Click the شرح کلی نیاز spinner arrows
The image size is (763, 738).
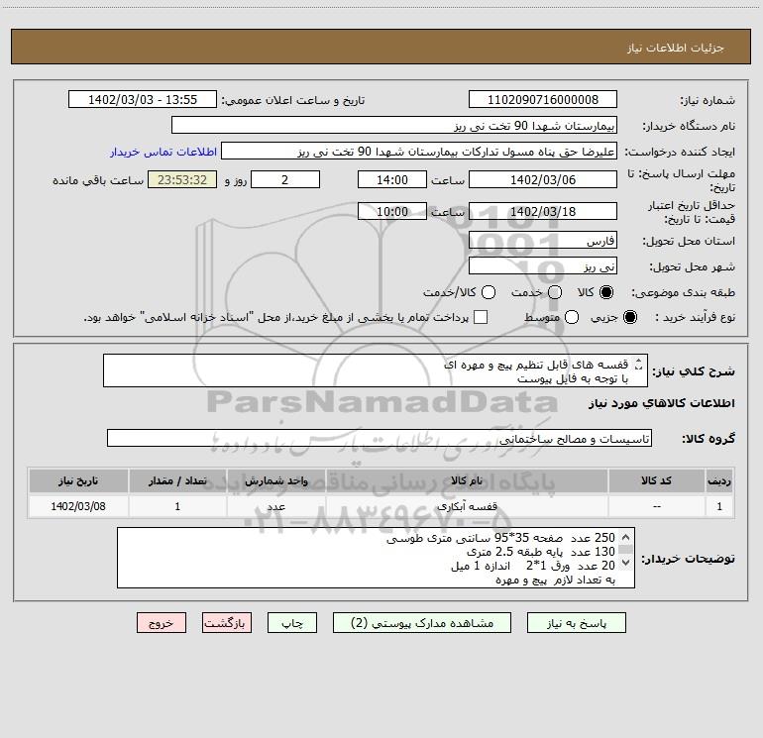638,365
